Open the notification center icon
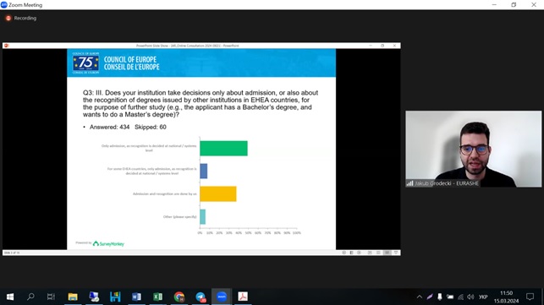The width and height of the screenshot is (544, 305). 530,297
